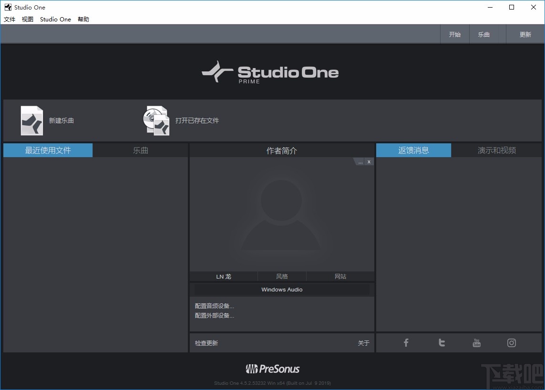Open the Studio One menu
The image size is (545, 390).
coord(55,20)
